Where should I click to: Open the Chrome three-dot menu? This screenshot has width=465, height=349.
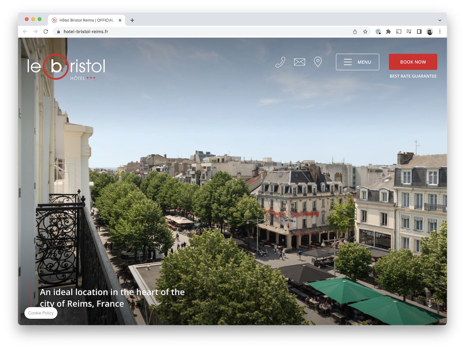click(440, 32)
